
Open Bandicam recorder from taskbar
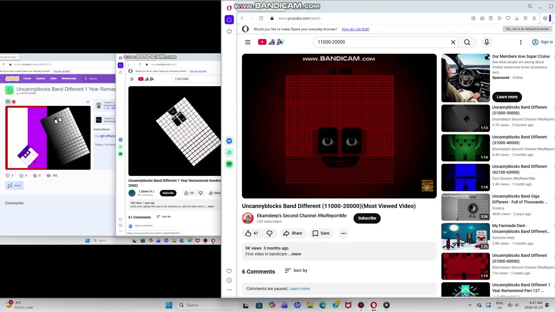[361, 305]
